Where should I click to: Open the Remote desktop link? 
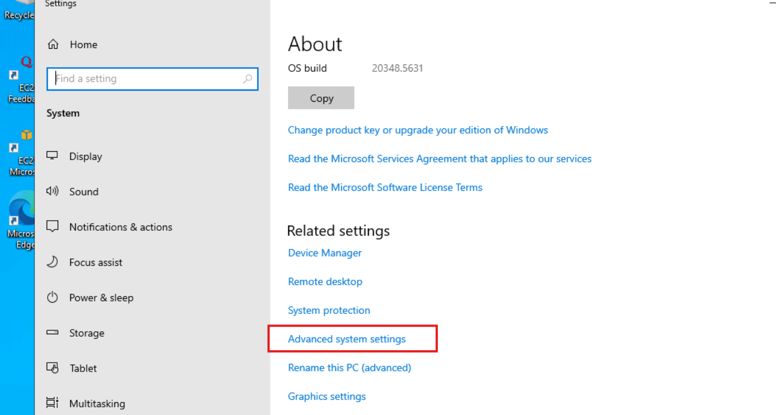click(x=325, y=282)
